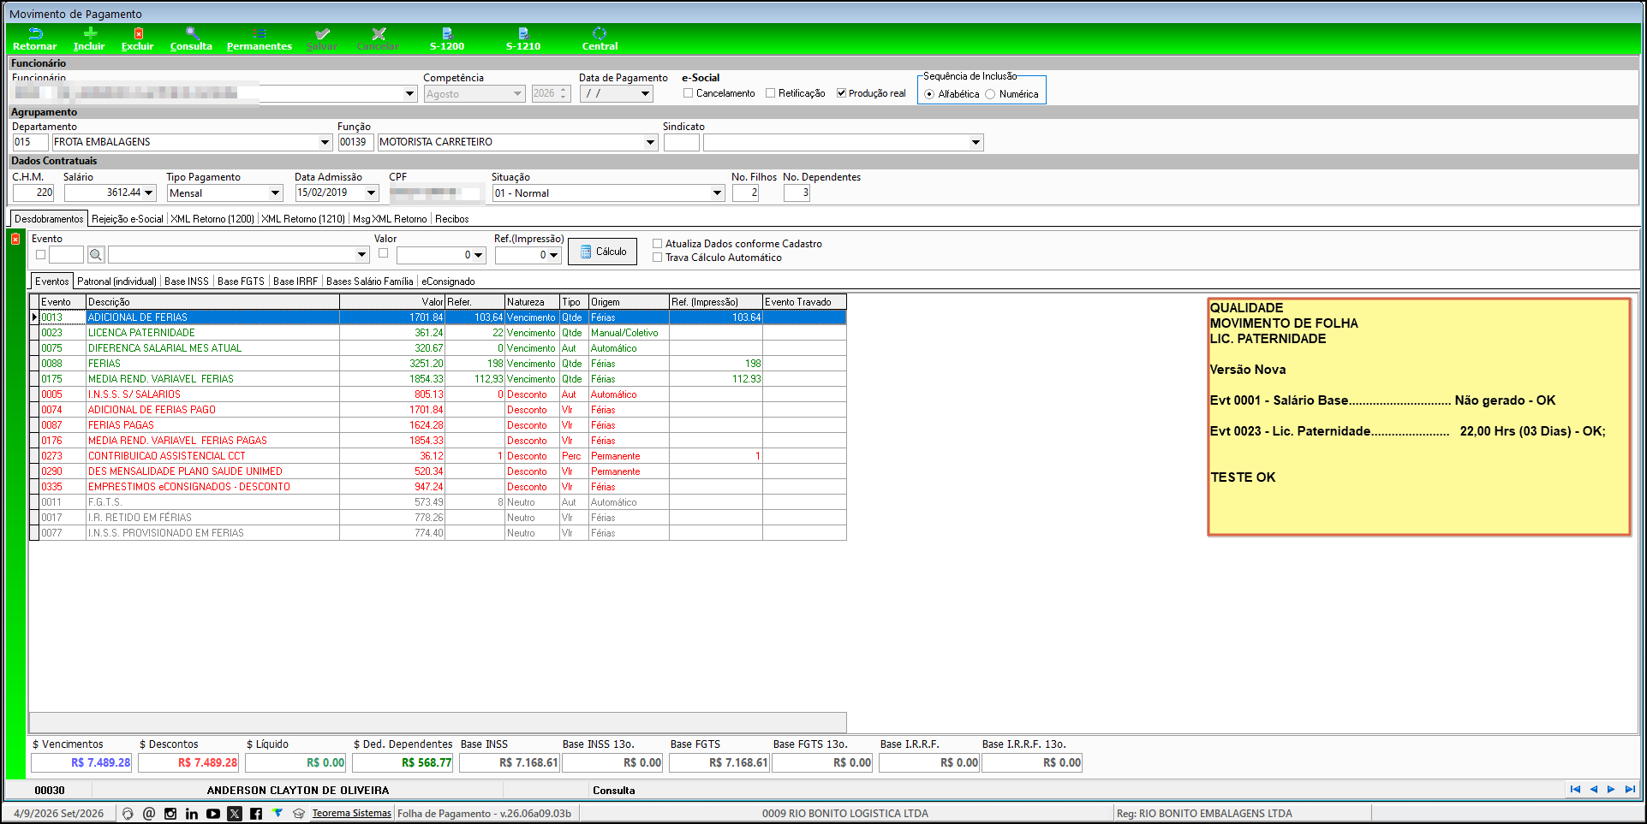Open the X (Twitter) icon in status bar
Screen dimensions: 1647x824
click(x=235, y=814)
